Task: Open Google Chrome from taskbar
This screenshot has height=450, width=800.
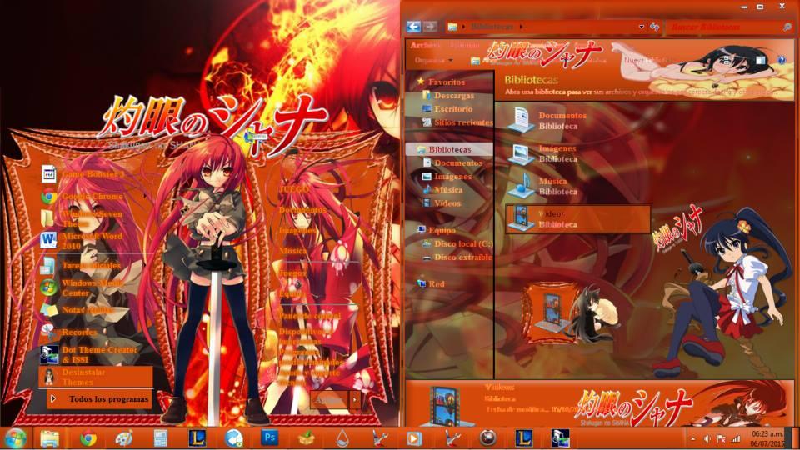Action: click(88, 438)
